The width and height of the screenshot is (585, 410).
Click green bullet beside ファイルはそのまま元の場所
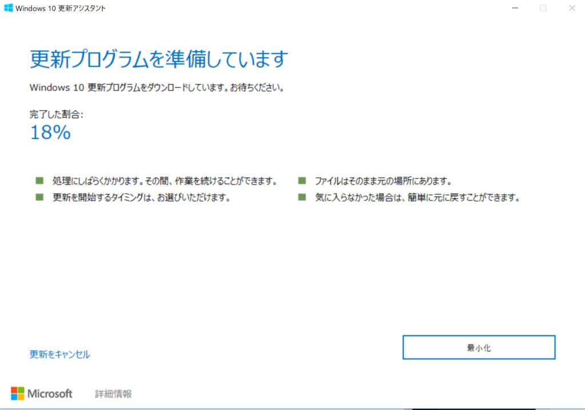302,181
